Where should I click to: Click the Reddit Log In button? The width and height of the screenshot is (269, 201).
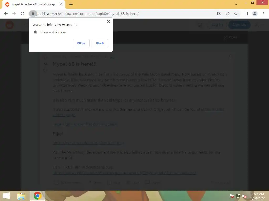[217, 25]
